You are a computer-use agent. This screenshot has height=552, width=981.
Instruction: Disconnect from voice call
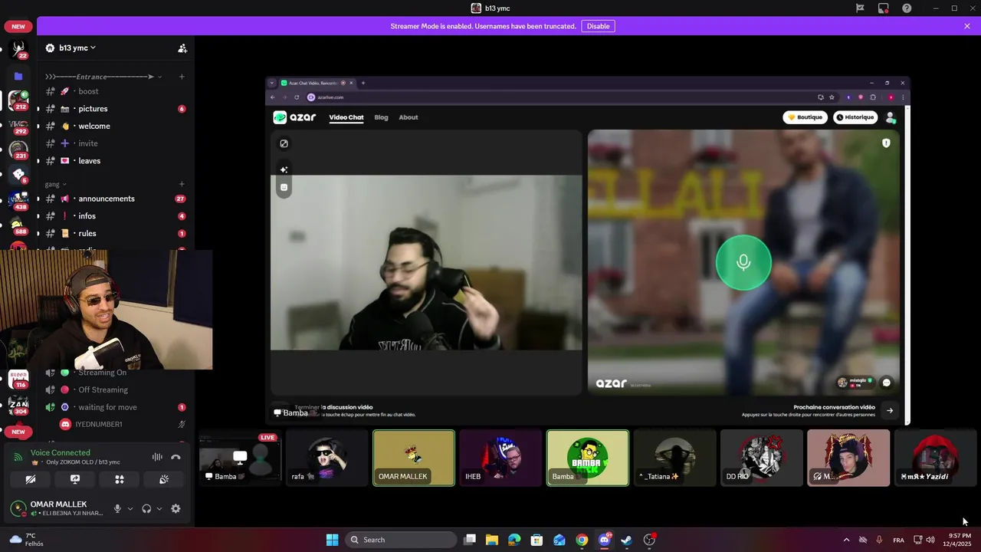(176, 457)
